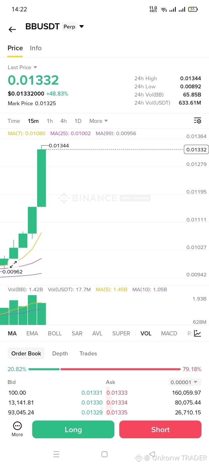Tap Android home square icon

click(105, 454)
